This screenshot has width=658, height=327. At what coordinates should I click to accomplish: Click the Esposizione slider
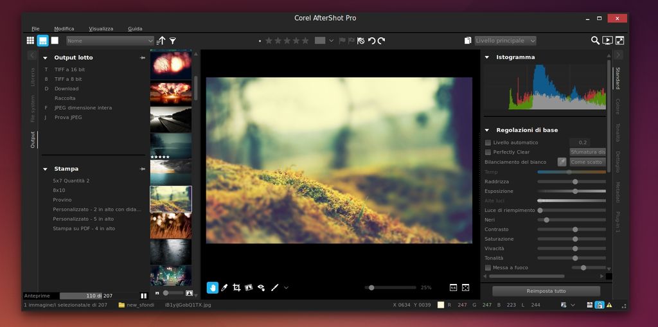pyautogui.click(x=571, y=191)
